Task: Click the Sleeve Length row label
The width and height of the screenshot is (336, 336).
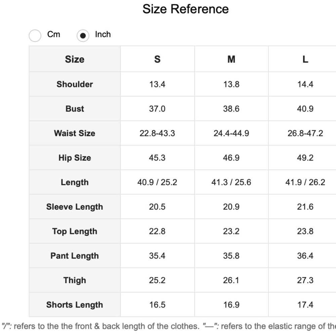Action: pyautogui.click(x=75, y=207)
